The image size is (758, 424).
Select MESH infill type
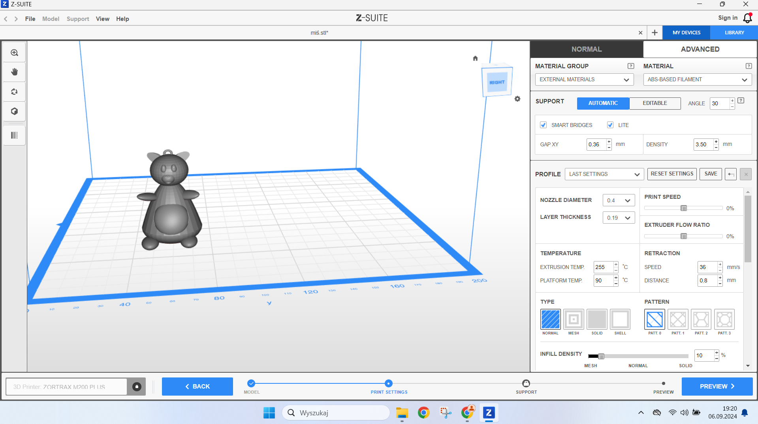coord(574,319)
